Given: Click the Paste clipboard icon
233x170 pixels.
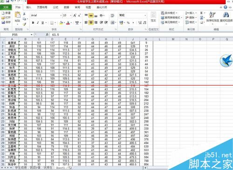Looking at the screenshot, I should (x=17, y=15).
